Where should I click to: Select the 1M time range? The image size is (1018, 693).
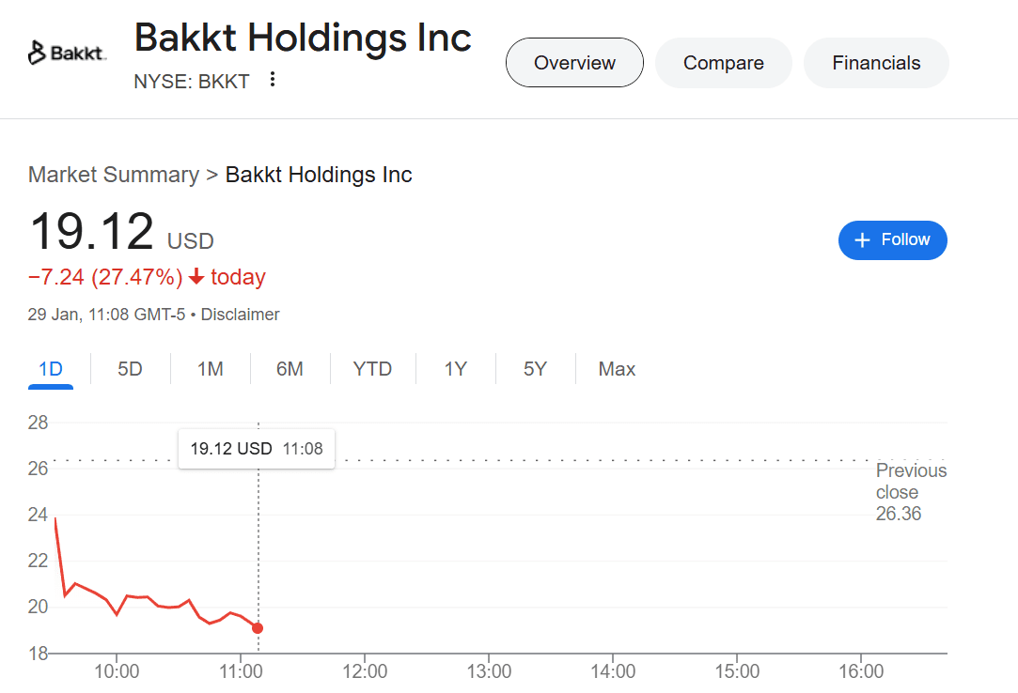(x=210, y=369)
